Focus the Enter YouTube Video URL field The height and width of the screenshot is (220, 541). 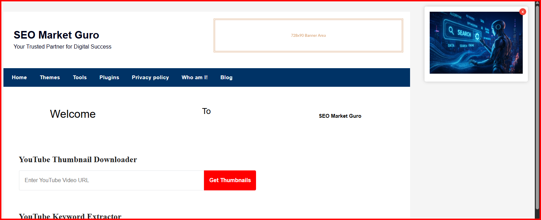112,180
